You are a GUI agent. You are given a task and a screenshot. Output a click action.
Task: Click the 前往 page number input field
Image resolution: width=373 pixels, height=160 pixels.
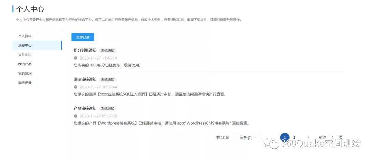point(333,138)
